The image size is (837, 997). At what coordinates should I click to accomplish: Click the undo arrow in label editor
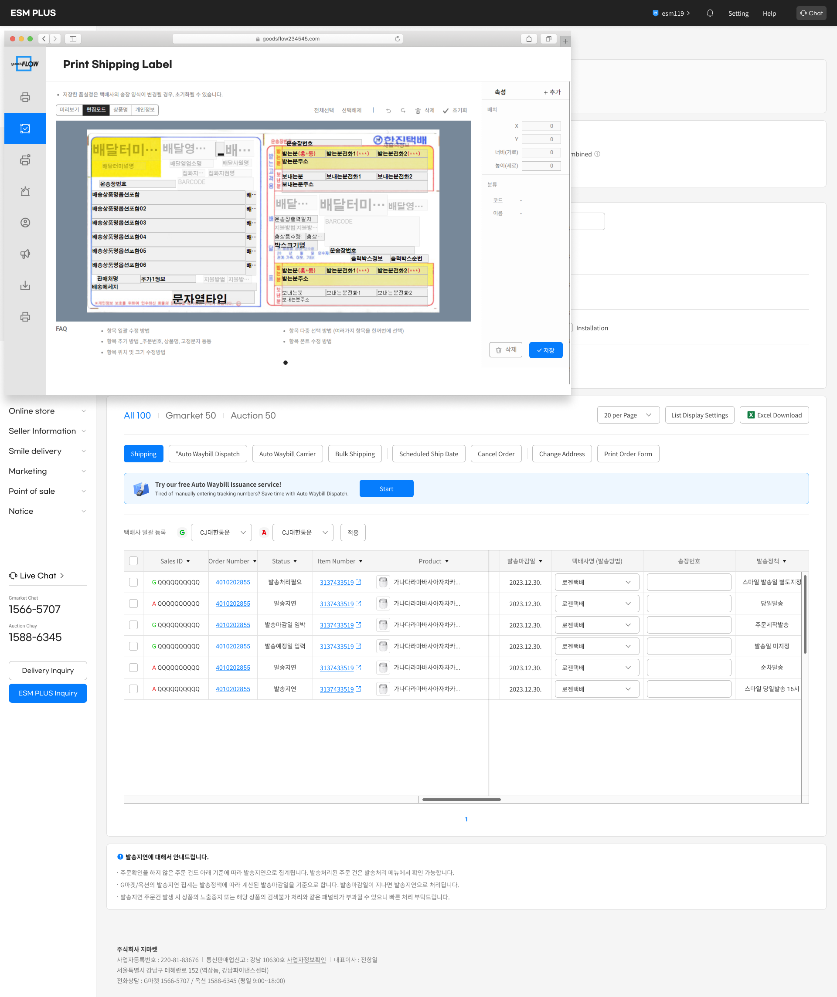coord(388,111)
